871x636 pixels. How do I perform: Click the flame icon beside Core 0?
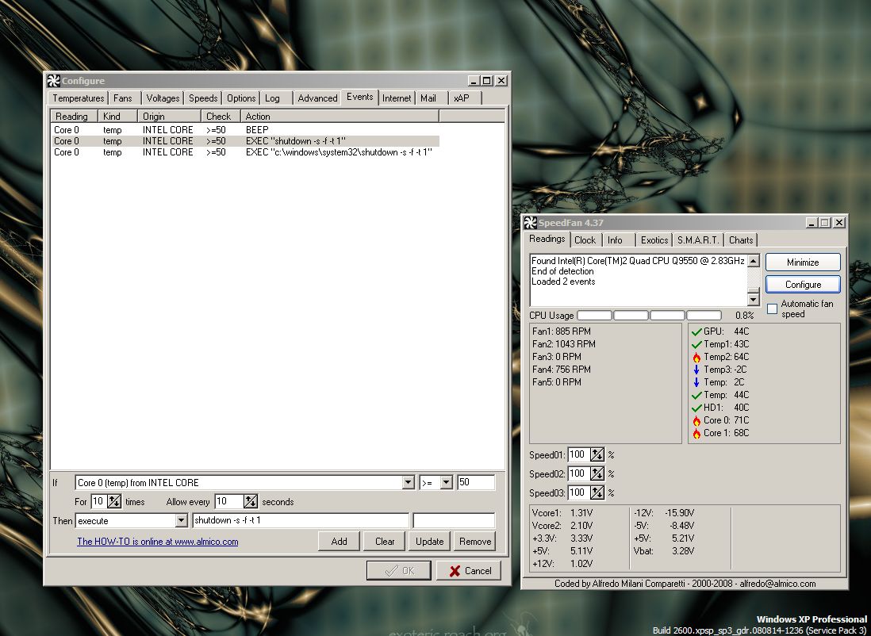[x=696, y=420]
